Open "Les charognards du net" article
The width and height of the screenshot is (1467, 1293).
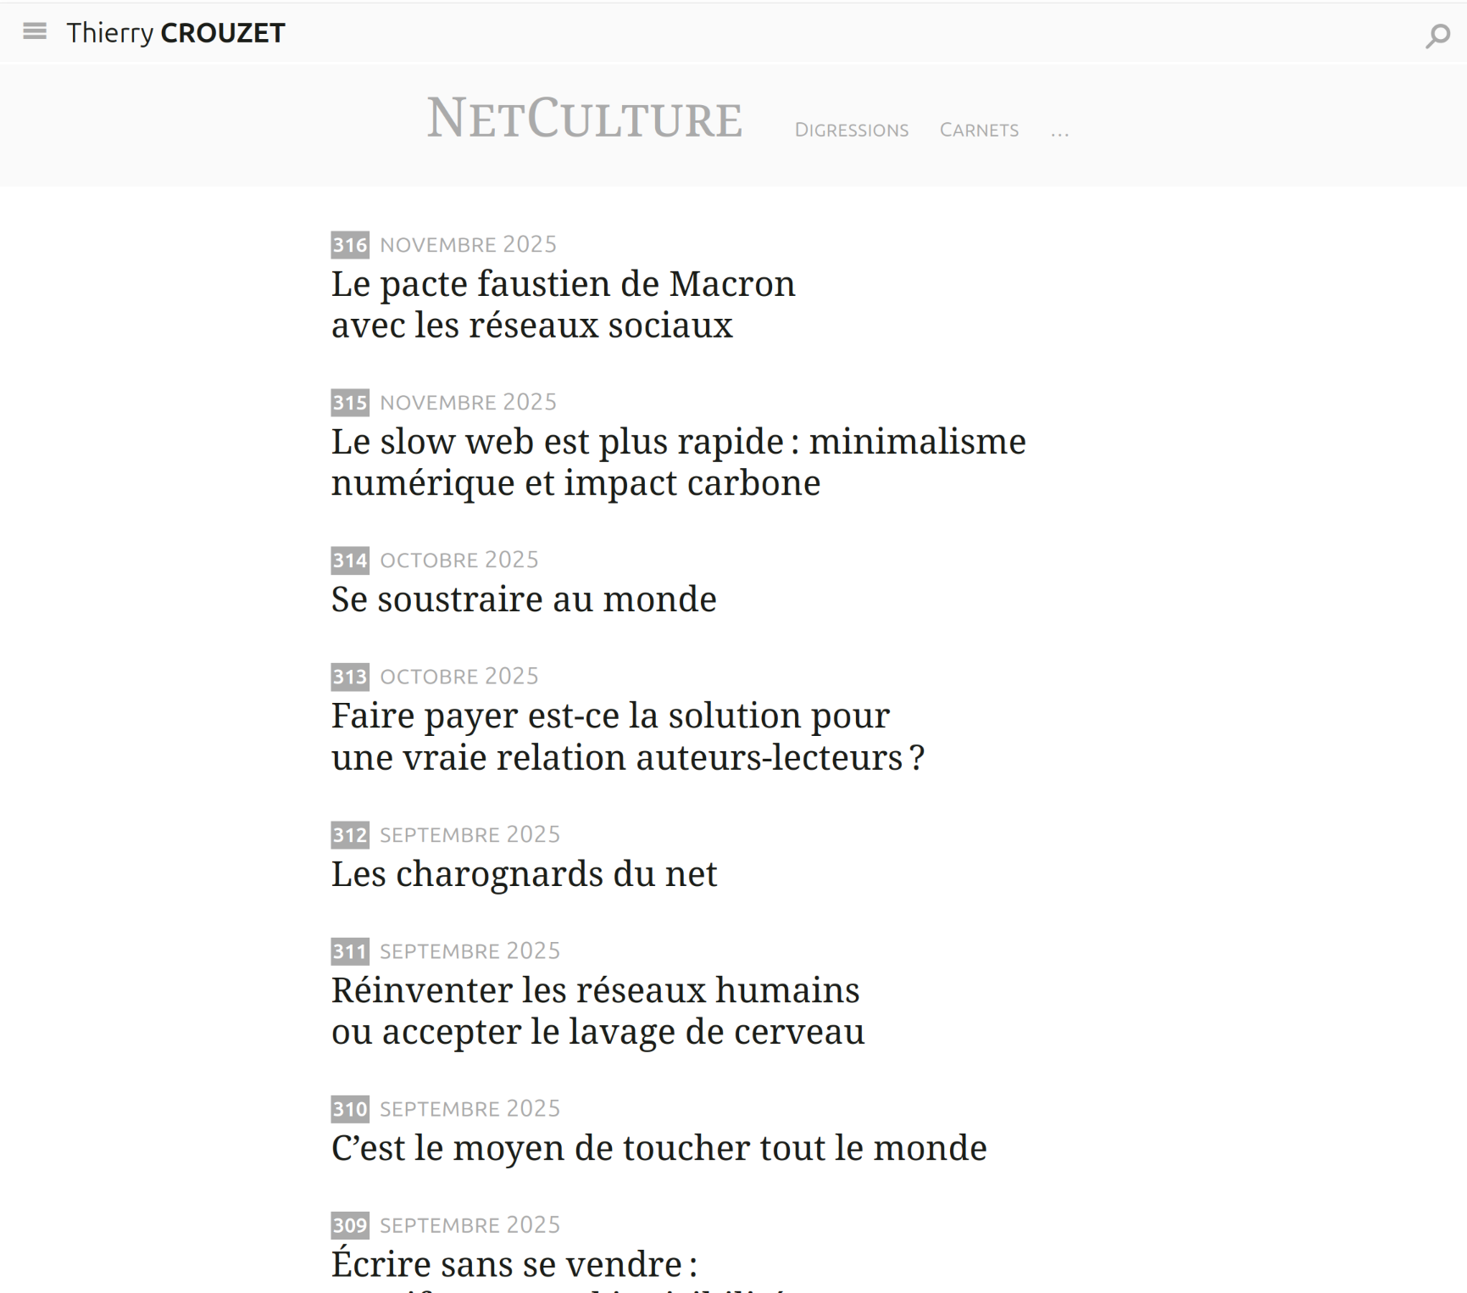coord(524,874)
